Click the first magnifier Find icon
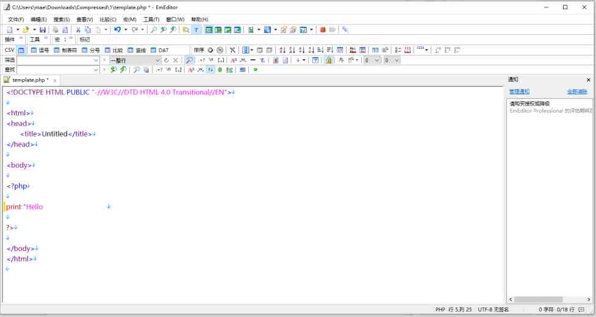 coord(154,30)
